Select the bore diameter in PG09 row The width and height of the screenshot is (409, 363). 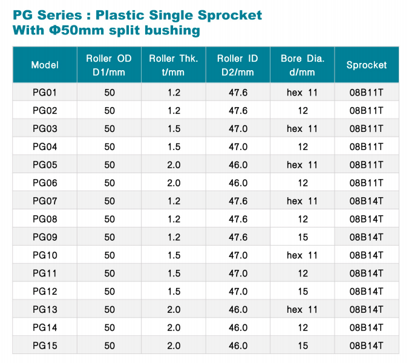[303, 237]
